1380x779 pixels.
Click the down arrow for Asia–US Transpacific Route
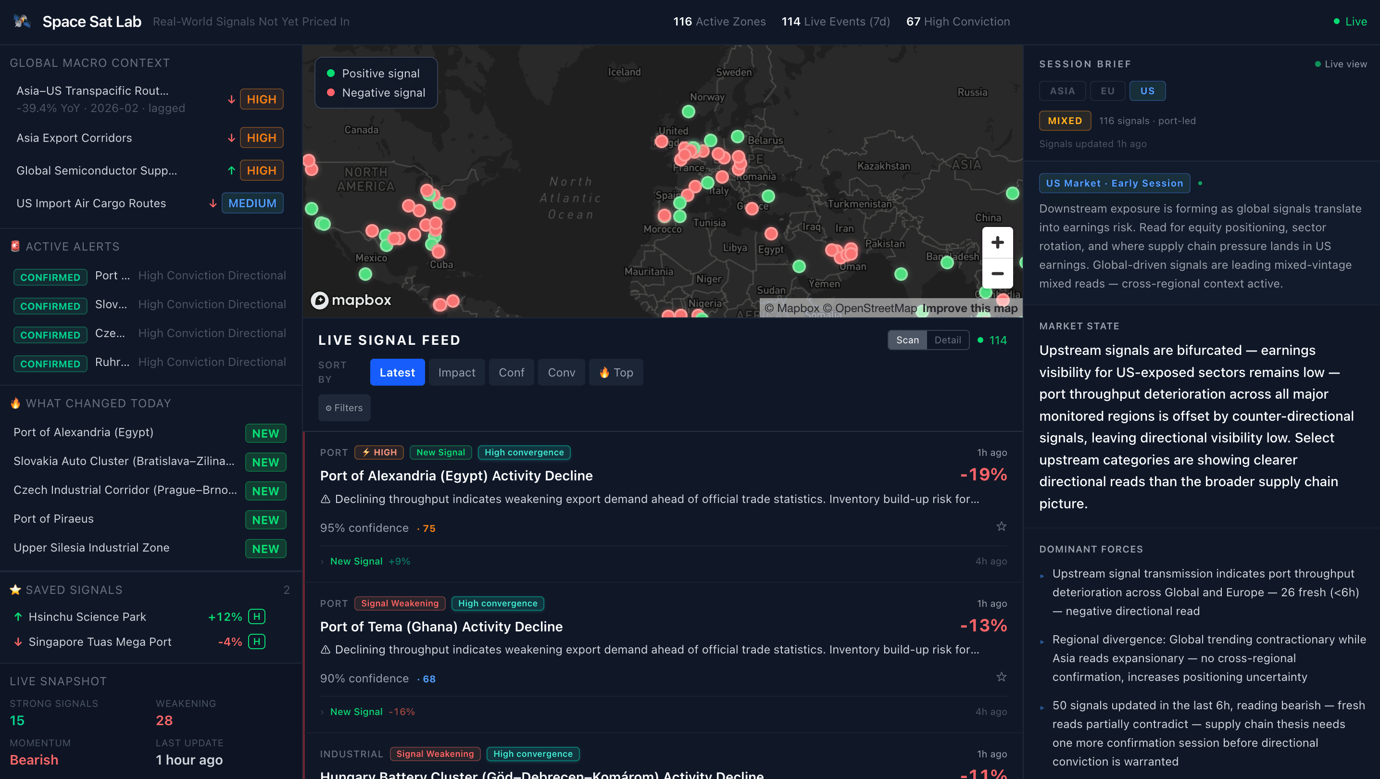coord(231,100)
